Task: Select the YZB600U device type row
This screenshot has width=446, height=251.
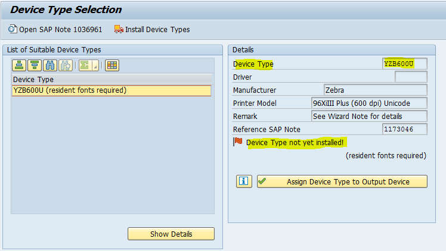Action: 111,90
